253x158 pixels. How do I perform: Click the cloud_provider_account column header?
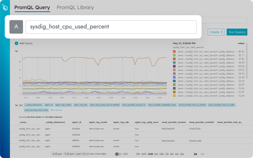(174, 123)
